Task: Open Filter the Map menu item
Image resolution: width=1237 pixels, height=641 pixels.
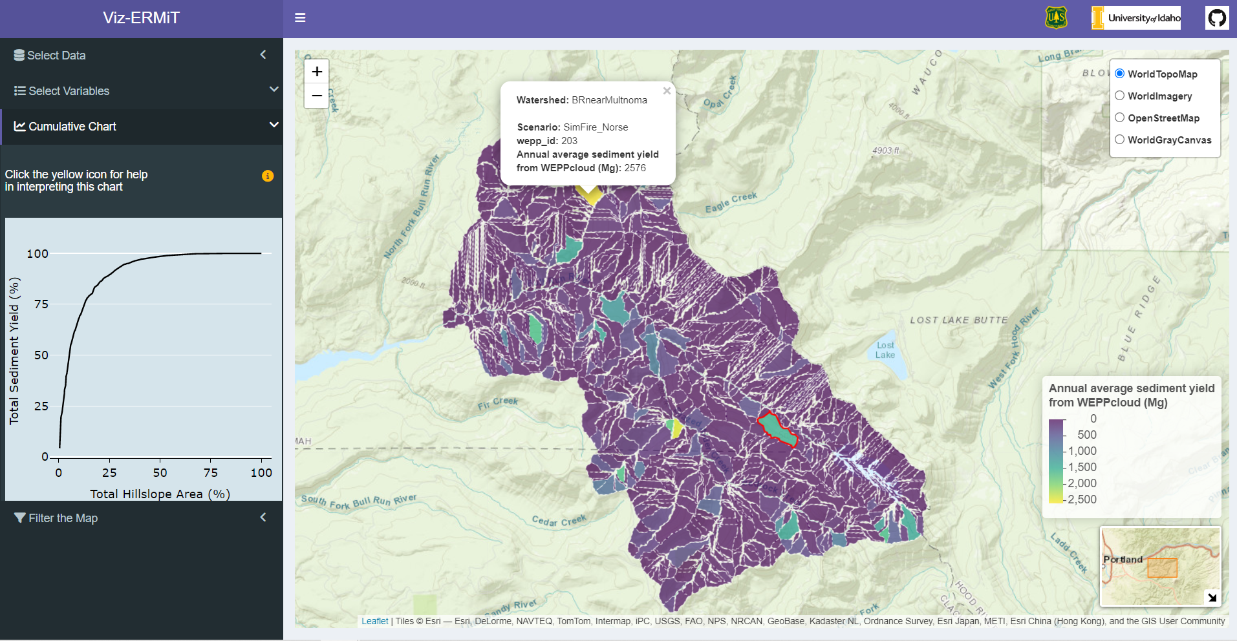Action: click(141, 518)
